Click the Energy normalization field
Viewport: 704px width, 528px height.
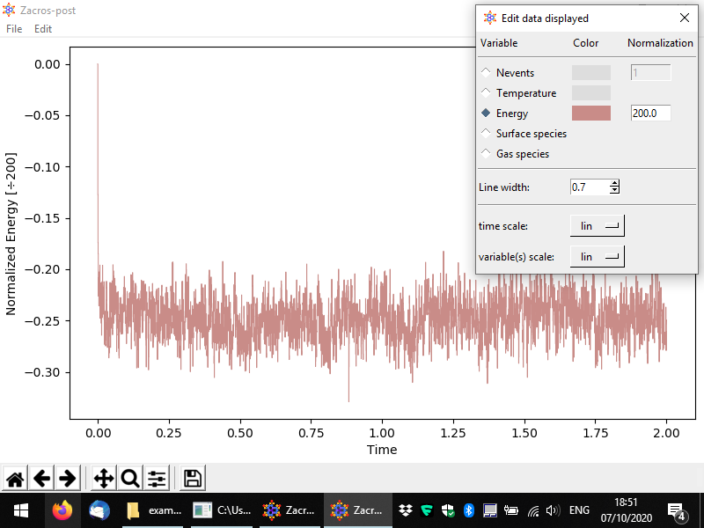point(650,114)
